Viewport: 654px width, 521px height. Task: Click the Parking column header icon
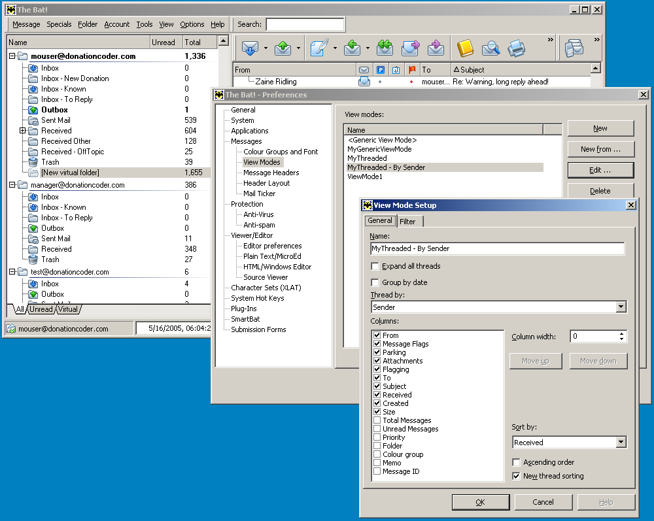click(x=381, y=70)
